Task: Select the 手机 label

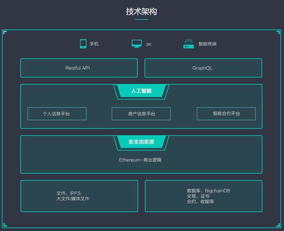Action: (x=94, y=44)
